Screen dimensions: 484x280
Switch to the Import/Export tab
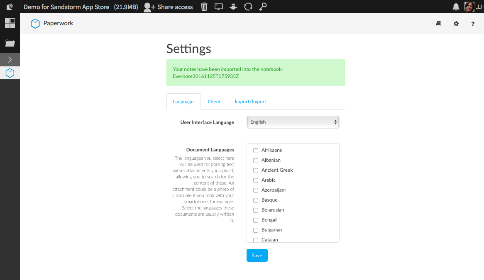[250, 102]
